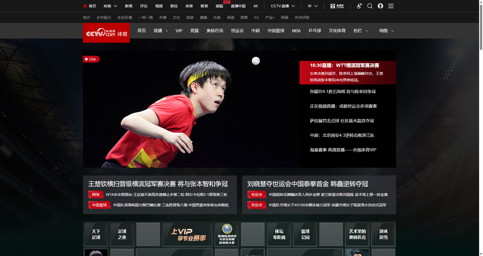The image size is (483, 256).
Task: Open the 评论 top menu item
Action: (144, 6)
